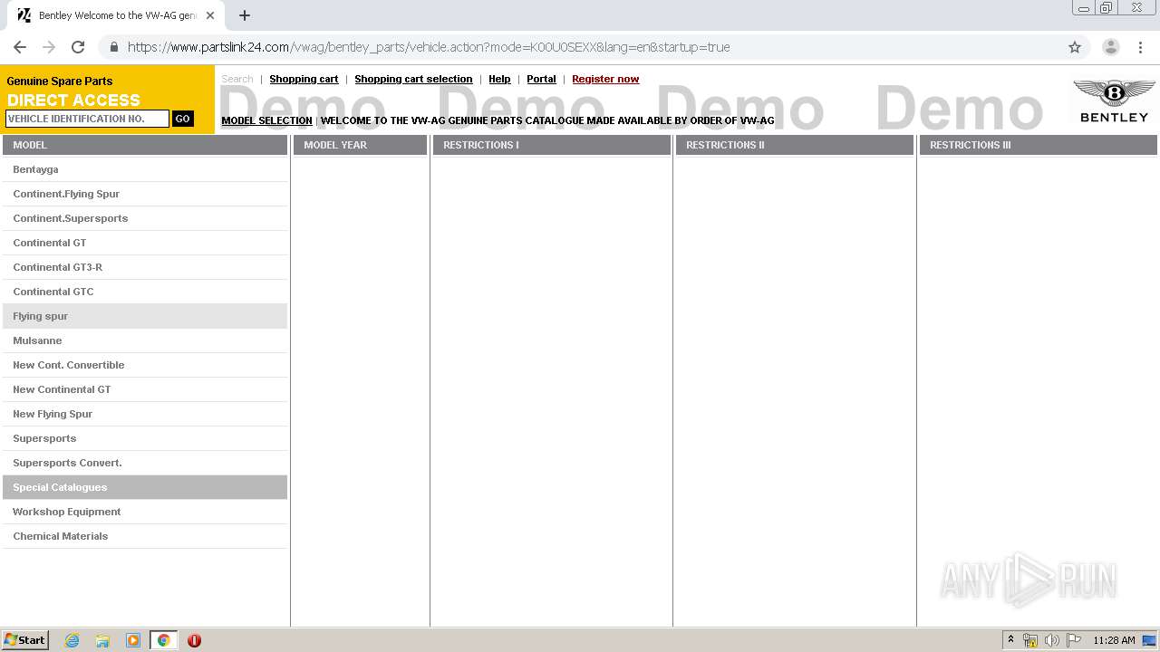
Task: Select the New Cont. Convertible model
Action: tap(145, 365)
